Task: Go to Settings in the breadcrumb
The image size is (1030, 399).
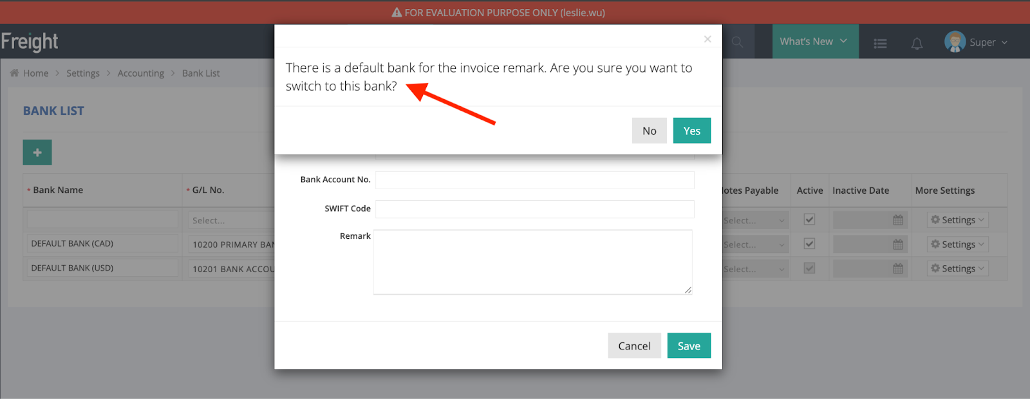Action: pyautogui.click(x=83, y=73)
